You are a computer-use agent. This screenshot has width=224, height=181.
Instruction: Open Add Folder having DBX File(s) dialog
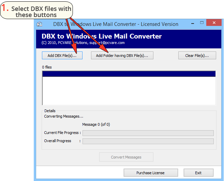(122, 56)
